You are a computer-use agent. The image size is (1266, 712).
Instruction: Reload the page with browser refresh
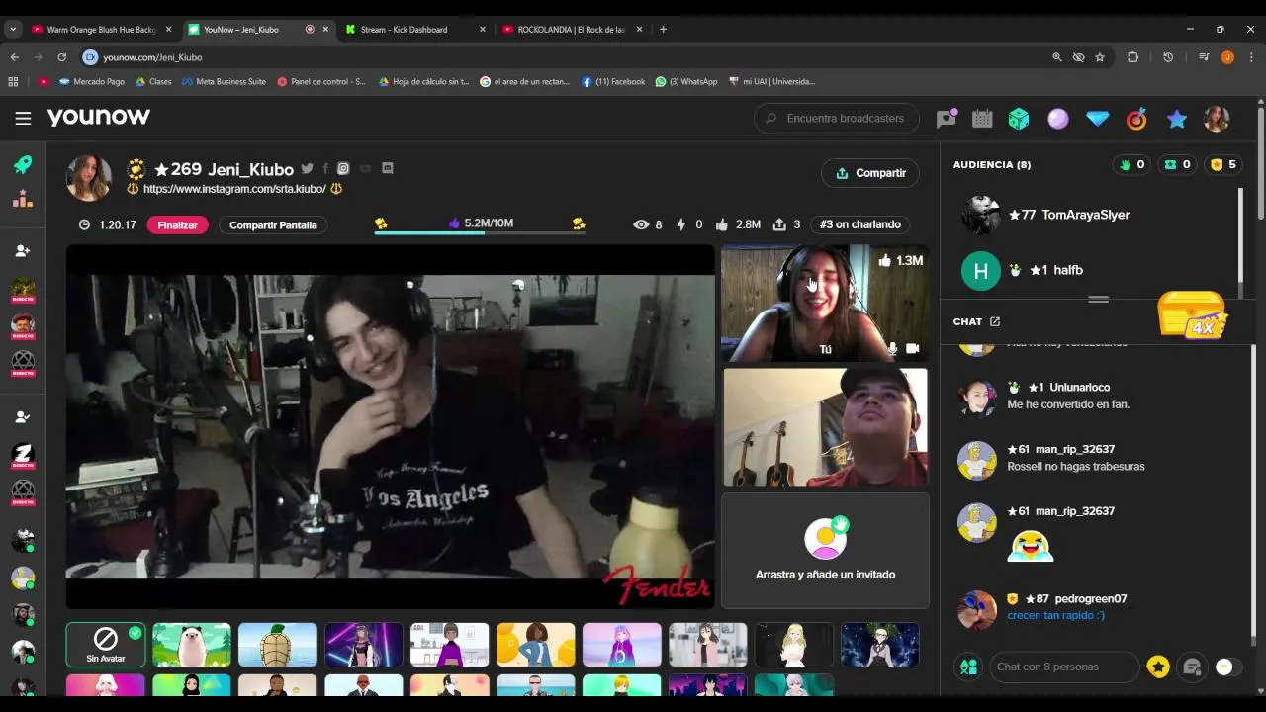click(61, 57)
